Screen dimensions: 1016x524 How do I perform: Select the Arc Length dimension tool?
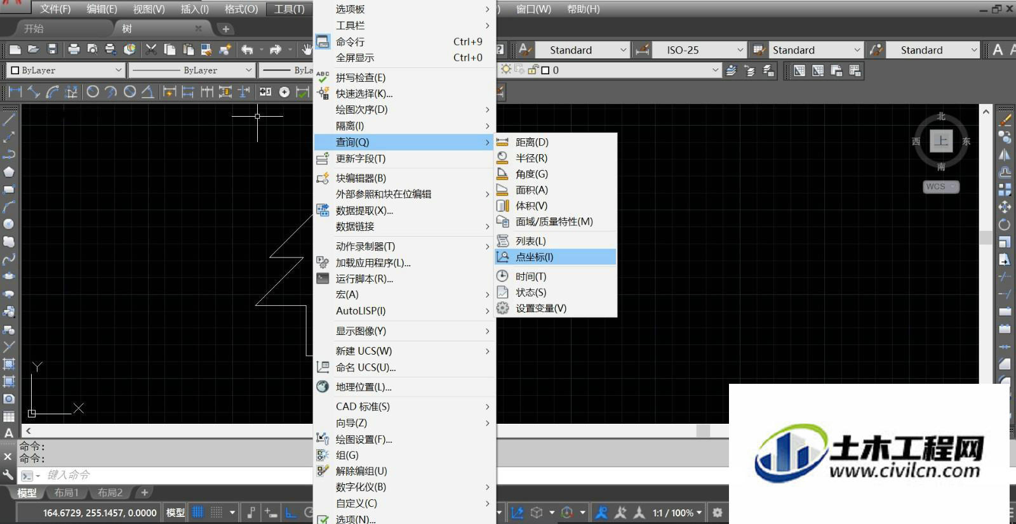(53, 92)
